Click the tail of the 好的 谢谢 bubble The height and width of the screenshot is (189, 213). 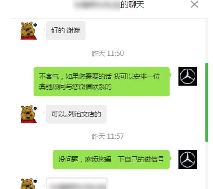click(45, 30)
